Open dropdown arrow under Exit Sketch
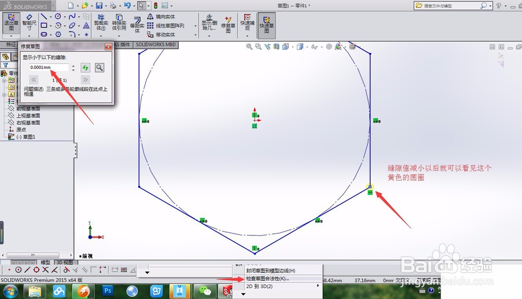Image resolution: width=522 pixels, height=299 pixels. click(11, 36)
